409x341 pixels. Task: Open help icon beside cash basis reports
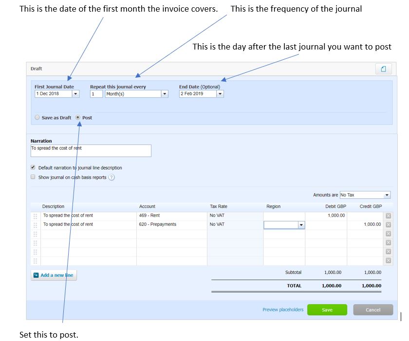point(112,177)
